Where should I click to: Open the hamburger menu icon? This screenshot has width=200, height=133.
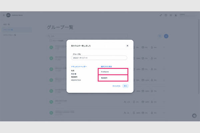4,15
